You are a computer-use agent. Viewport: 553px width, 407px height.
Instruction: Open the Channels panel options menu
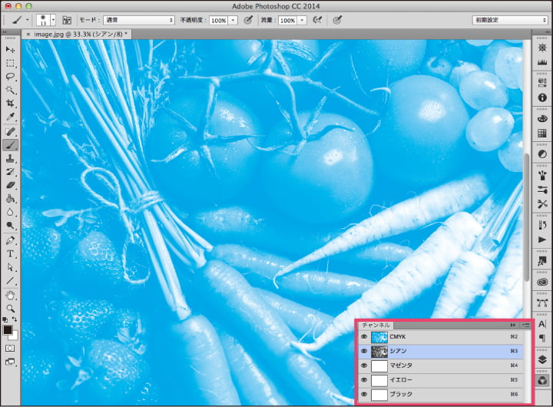pos(525,325)
